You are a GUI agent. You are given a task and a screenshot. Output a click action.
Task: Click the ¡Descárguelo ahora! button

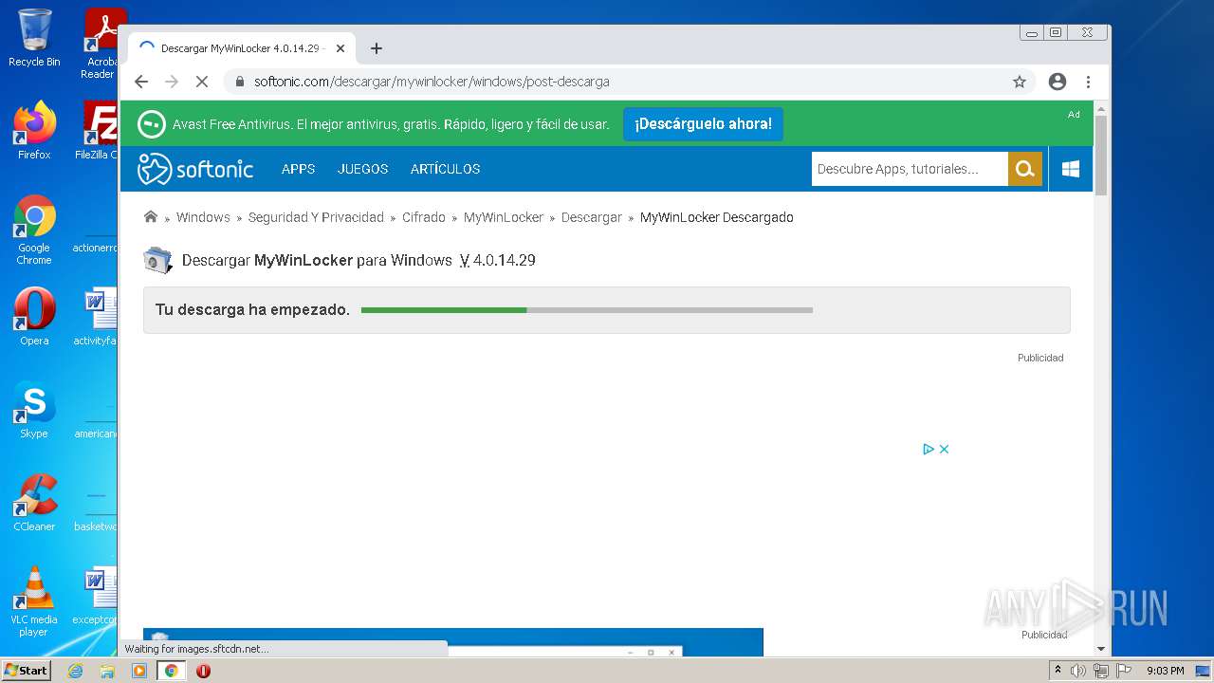point(703,124)
